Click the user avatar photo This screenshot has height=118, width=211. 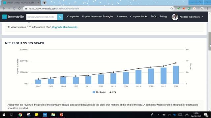[175, 17]
